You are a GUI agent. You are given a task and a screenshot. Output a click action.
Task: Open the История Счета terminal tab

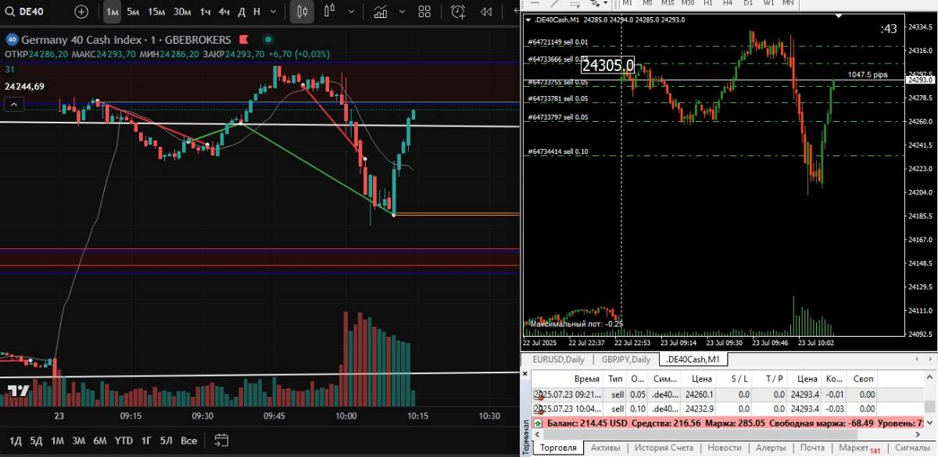click(x=665, y=448)
